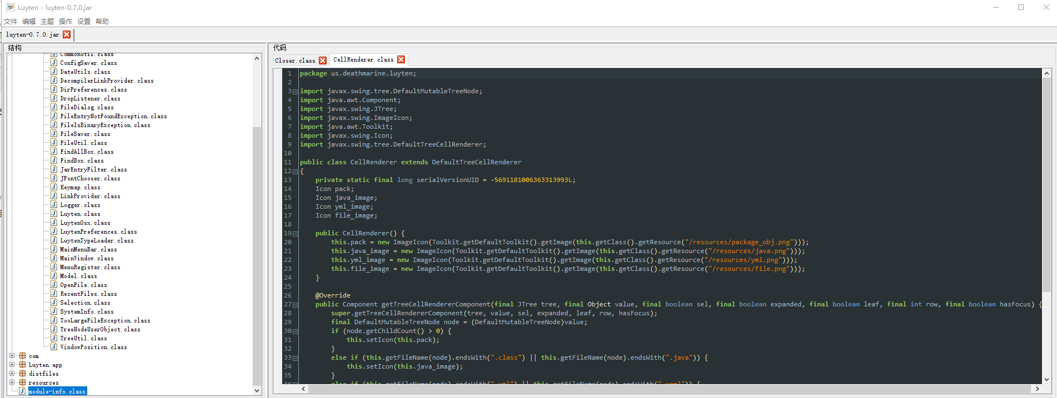Open the 操作 menu
The image size is (1057, 398).
click(x=66, y=22)
